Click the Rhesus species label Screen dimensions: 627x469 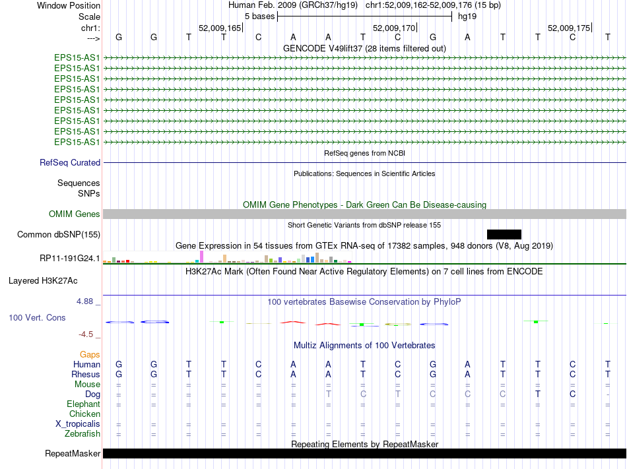tap(86, 374)
